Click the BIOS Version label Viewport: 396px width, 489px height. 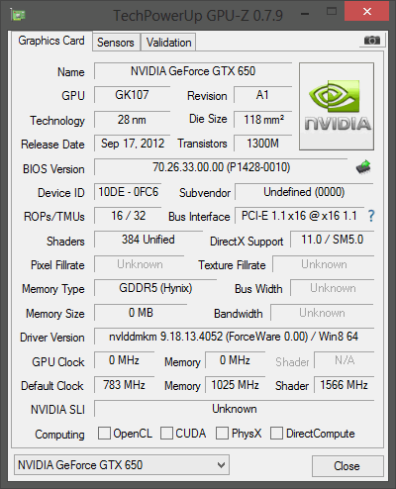pyautogui.click(x=53, y=169)
